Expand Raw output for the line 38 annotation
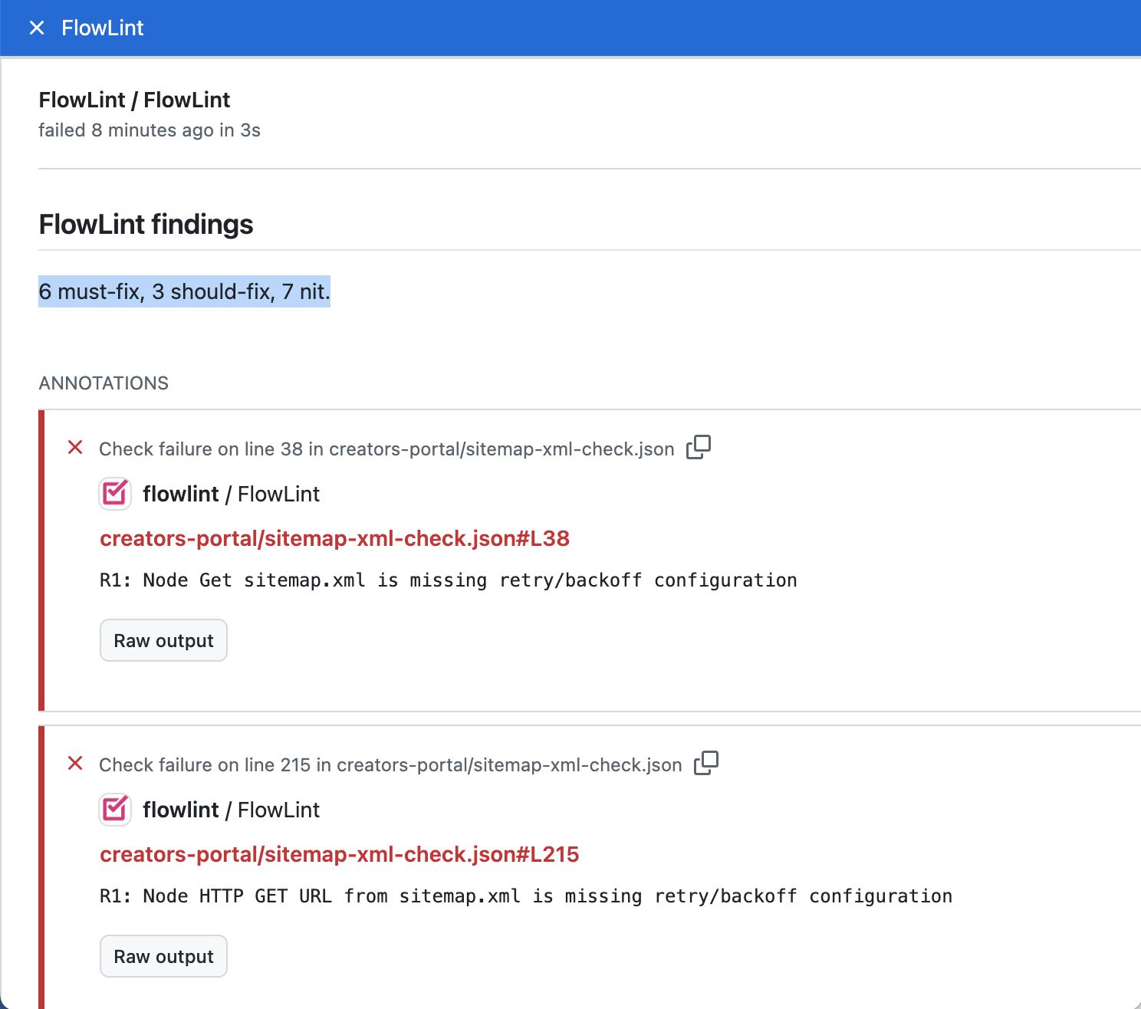1141x1009 pixels. pyautogui.click(x=163, y=640)
